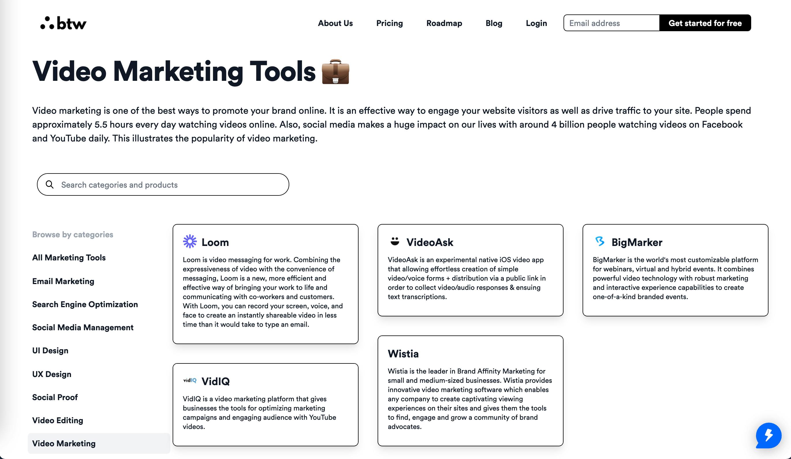Click the Loom description paragraph

click(263, 292)
